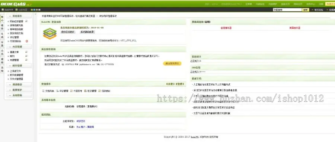Click the 栏目管理 shortcut icon in 快捷操作
335x142 pixels.
(x=86, y=91)
